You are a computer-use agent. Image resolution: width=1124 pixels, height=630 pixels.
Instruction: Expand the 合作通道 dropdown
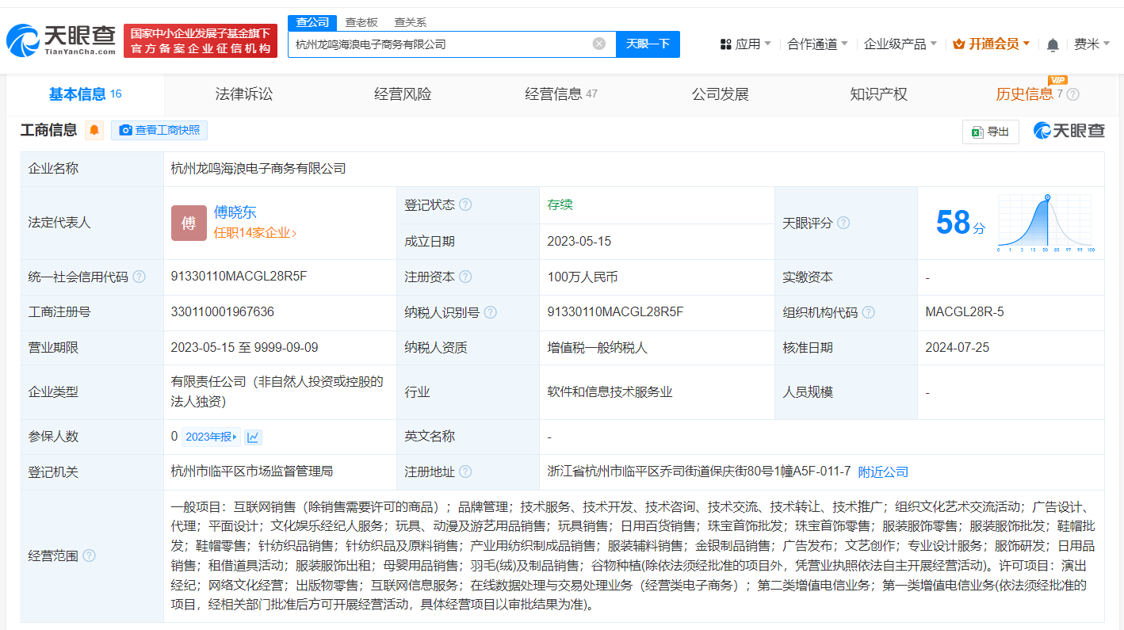[x=817, y=44]
